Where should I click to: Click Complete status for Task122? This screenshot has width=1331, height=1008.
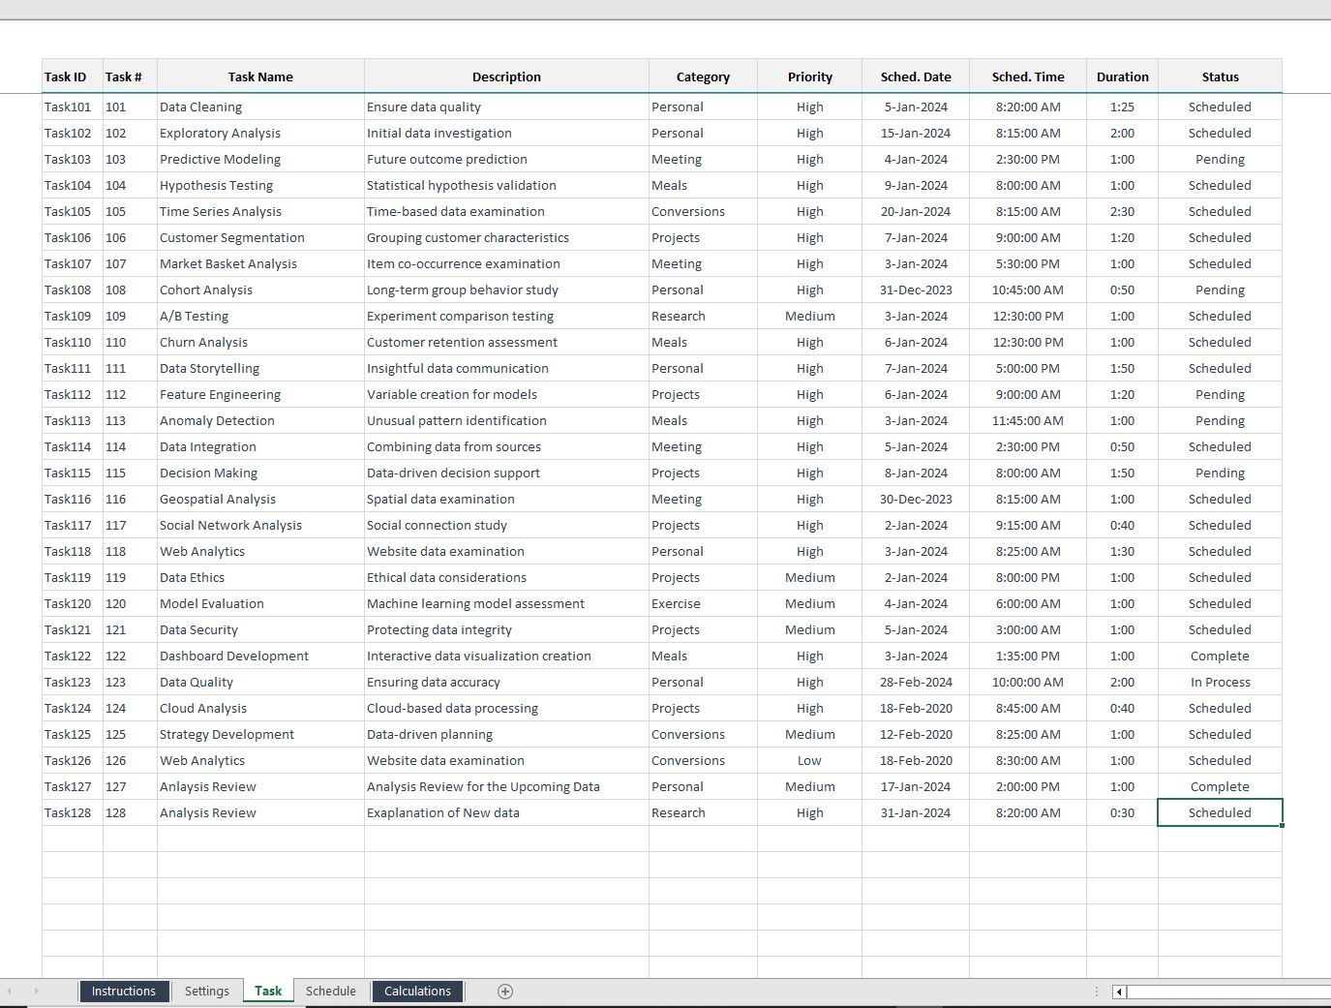1220,656
